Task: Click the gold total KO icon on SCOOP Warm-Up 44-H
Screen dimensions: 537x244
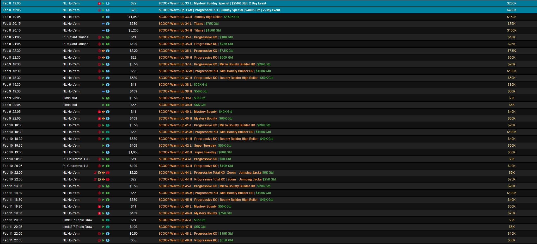Action: tap(99, 179)
